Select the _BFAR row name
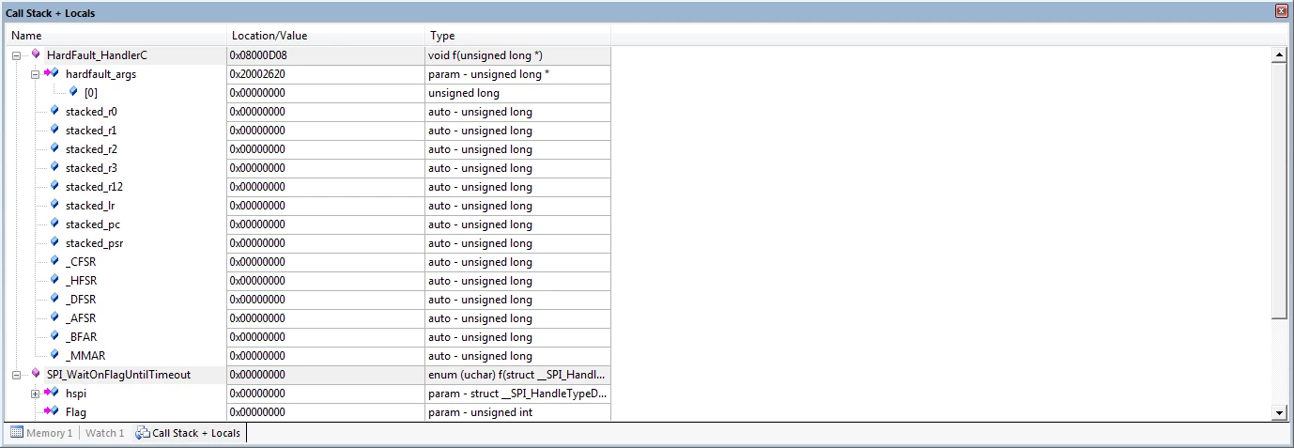Image resolution: width=1294 pixels, height=448 pixels. (81, 337)
